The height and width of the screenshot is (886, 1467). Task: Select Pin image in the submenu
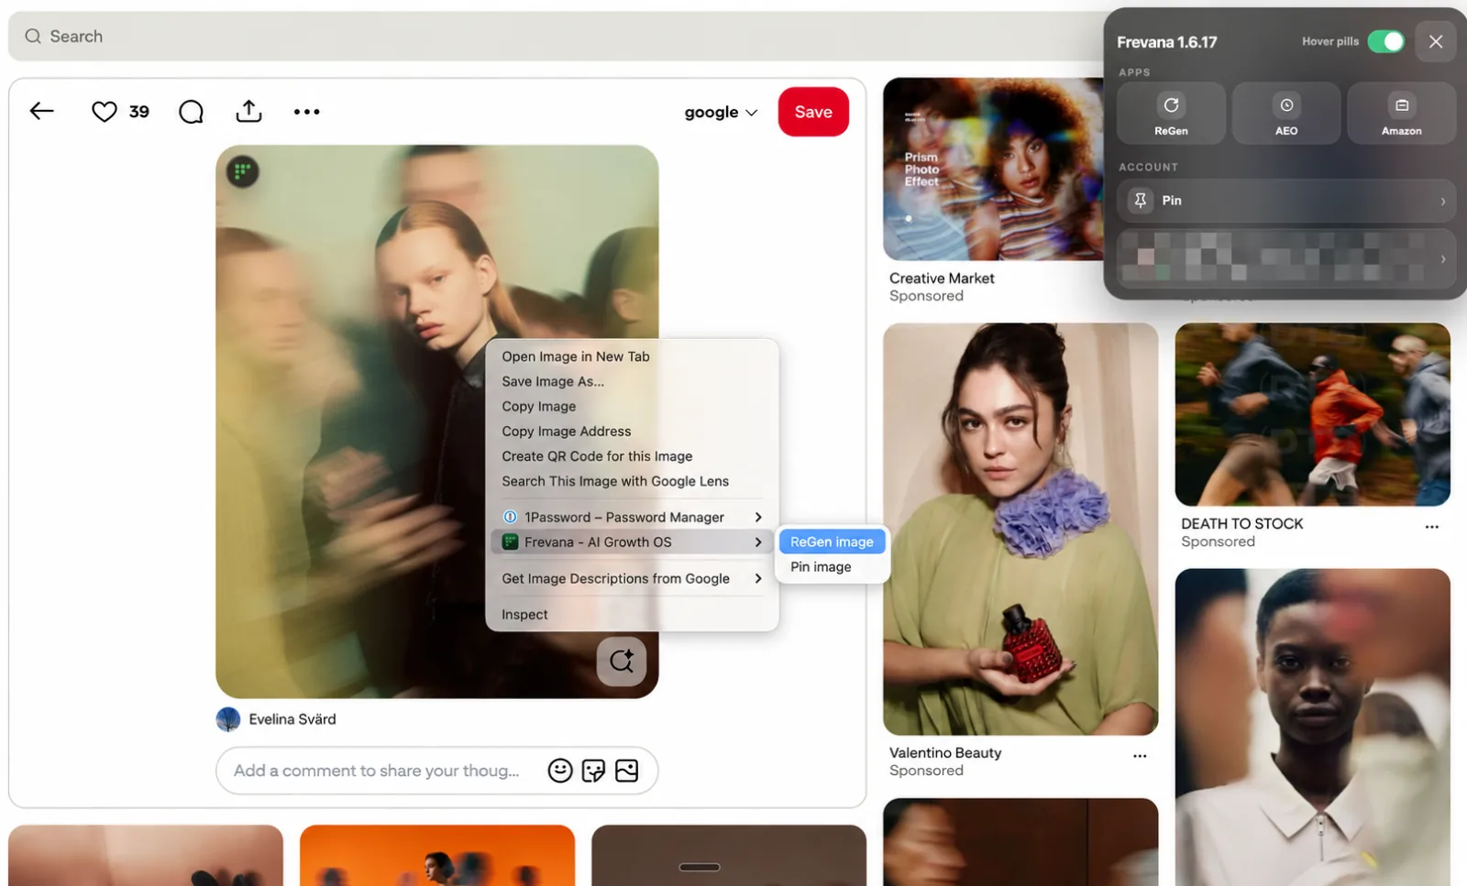(x=822, y=566)
